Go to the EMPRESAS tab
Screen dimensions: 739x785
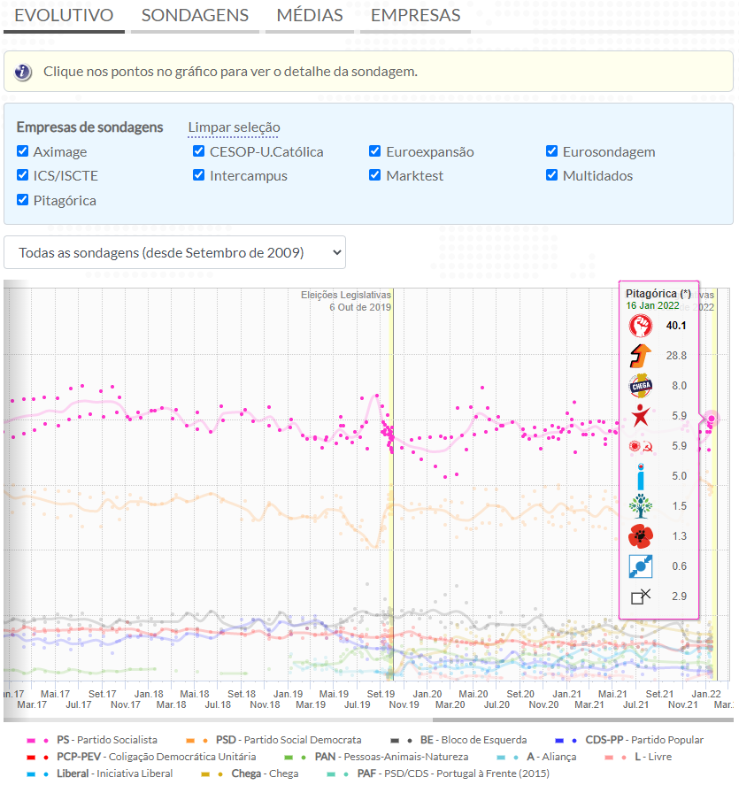tap(415, 16)
